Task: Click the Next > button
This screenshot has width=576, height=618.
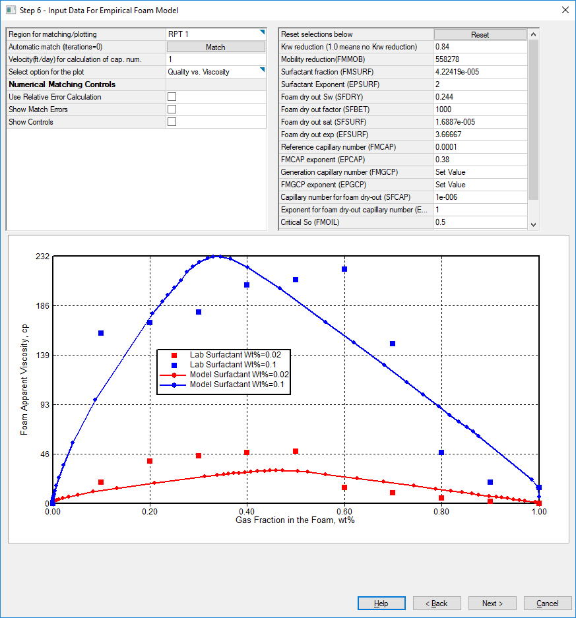Action: coord(492,603)
